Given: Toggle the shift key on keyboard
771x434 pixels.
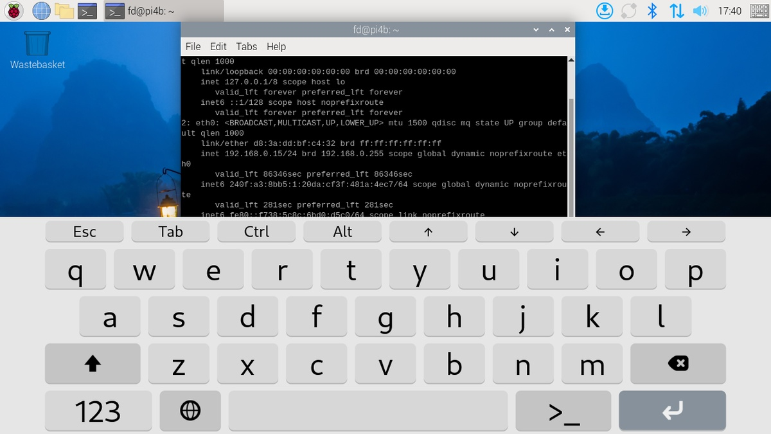Looking at the screenshot, I should coord(93,364).
